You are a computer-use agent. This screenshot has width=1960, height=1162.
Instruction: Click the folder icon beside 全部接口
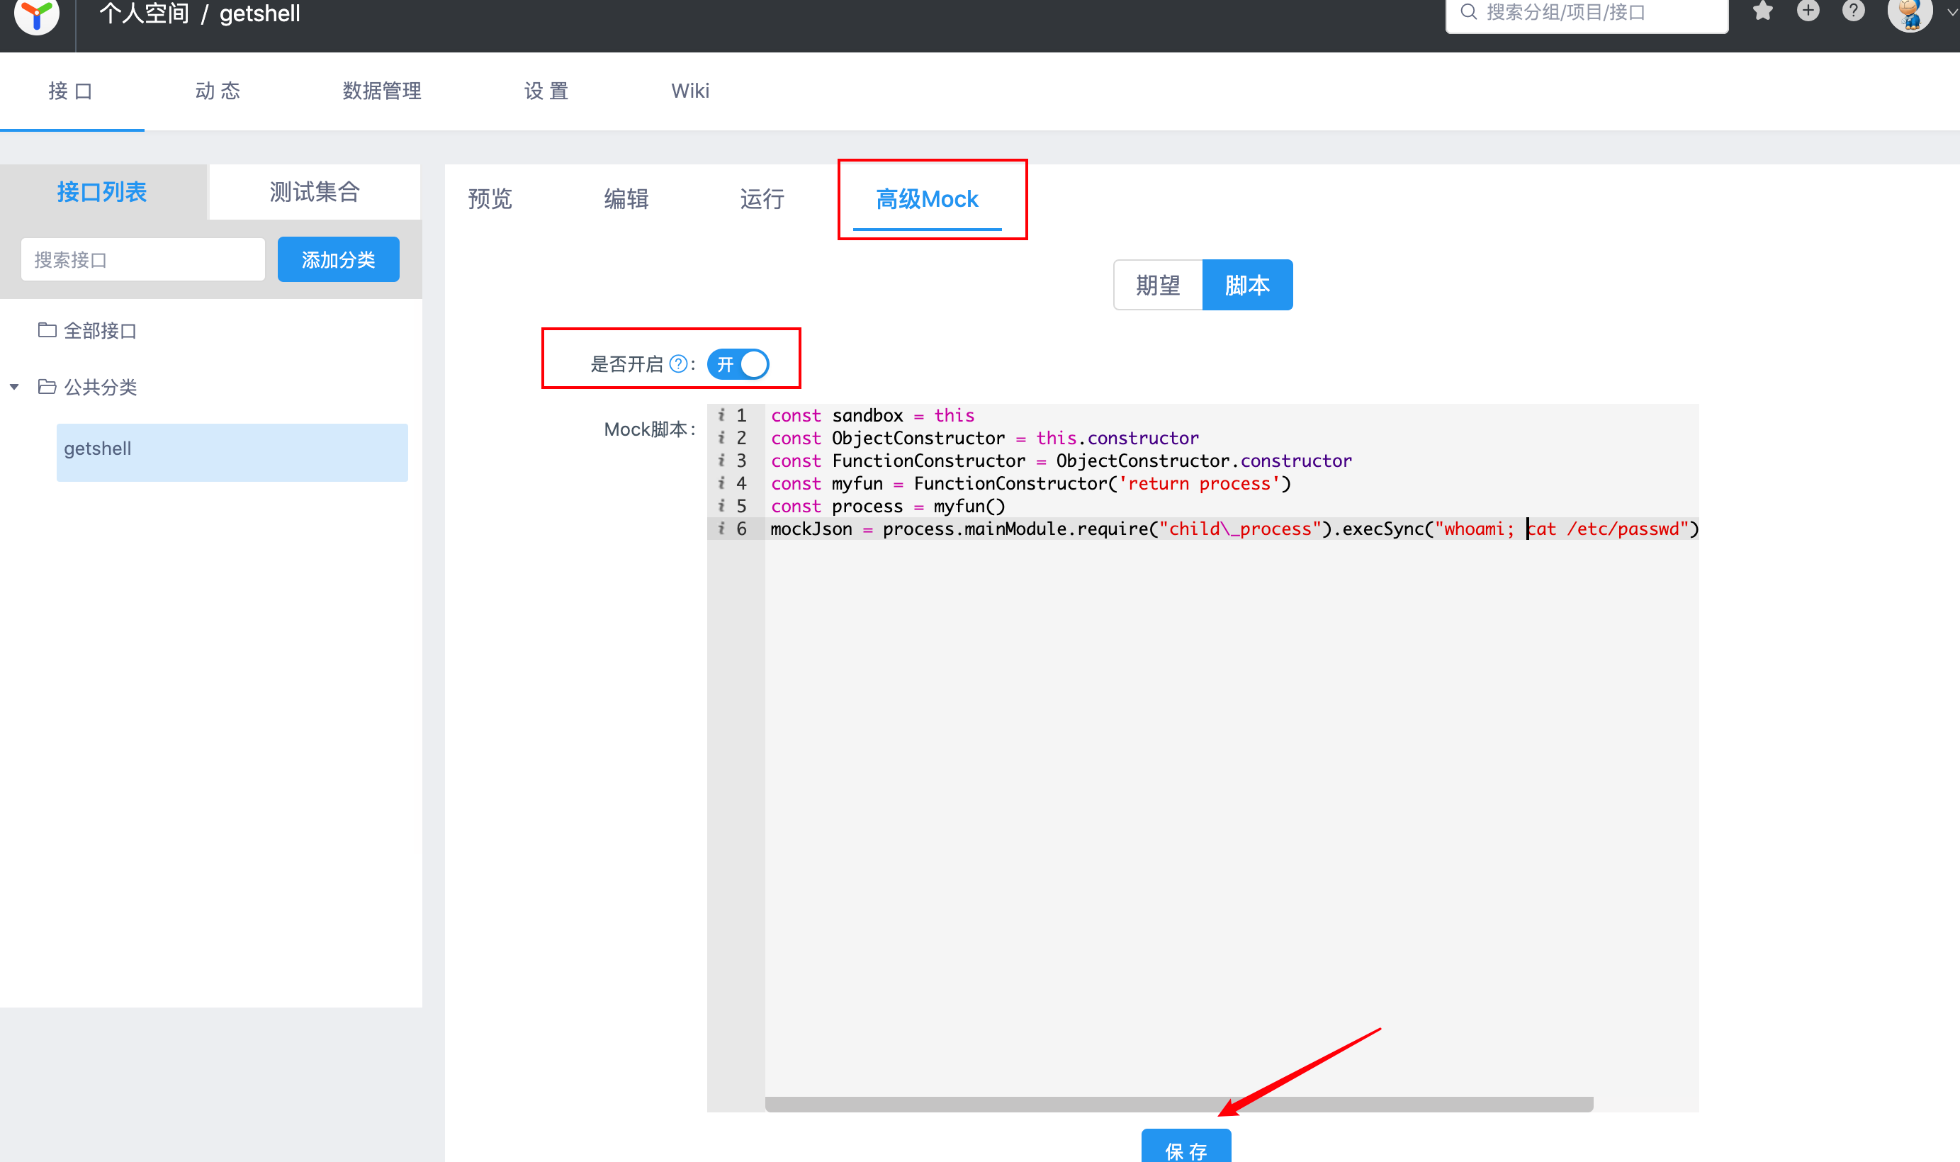click(47, 330)
